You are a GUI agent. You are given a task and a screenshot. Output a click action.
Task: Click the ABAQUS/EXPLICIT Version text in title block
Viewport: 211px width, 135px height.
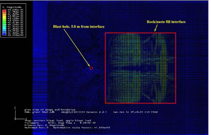84,112
